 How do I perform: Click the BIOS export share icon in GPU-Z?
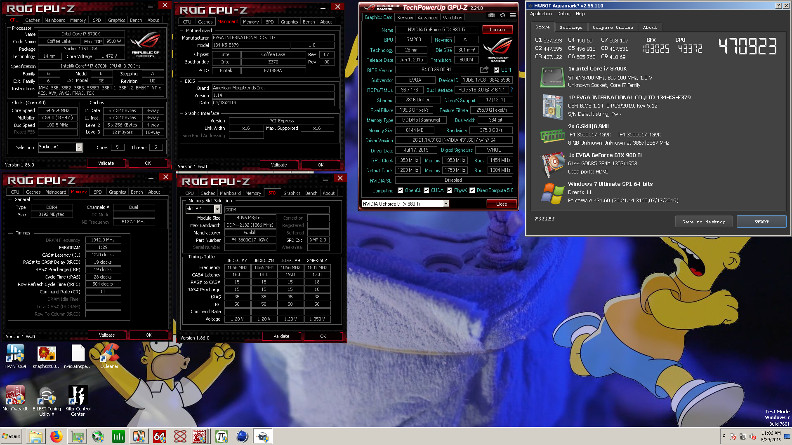pyautogui.click(x=484, y=70)
